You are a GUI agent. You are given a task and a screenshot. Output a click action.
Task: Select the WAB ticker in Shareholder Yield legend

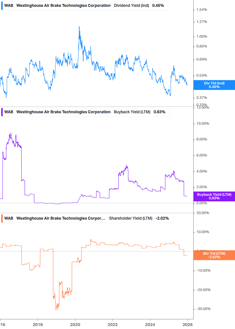pyautogui.click(x=9, y=218)
